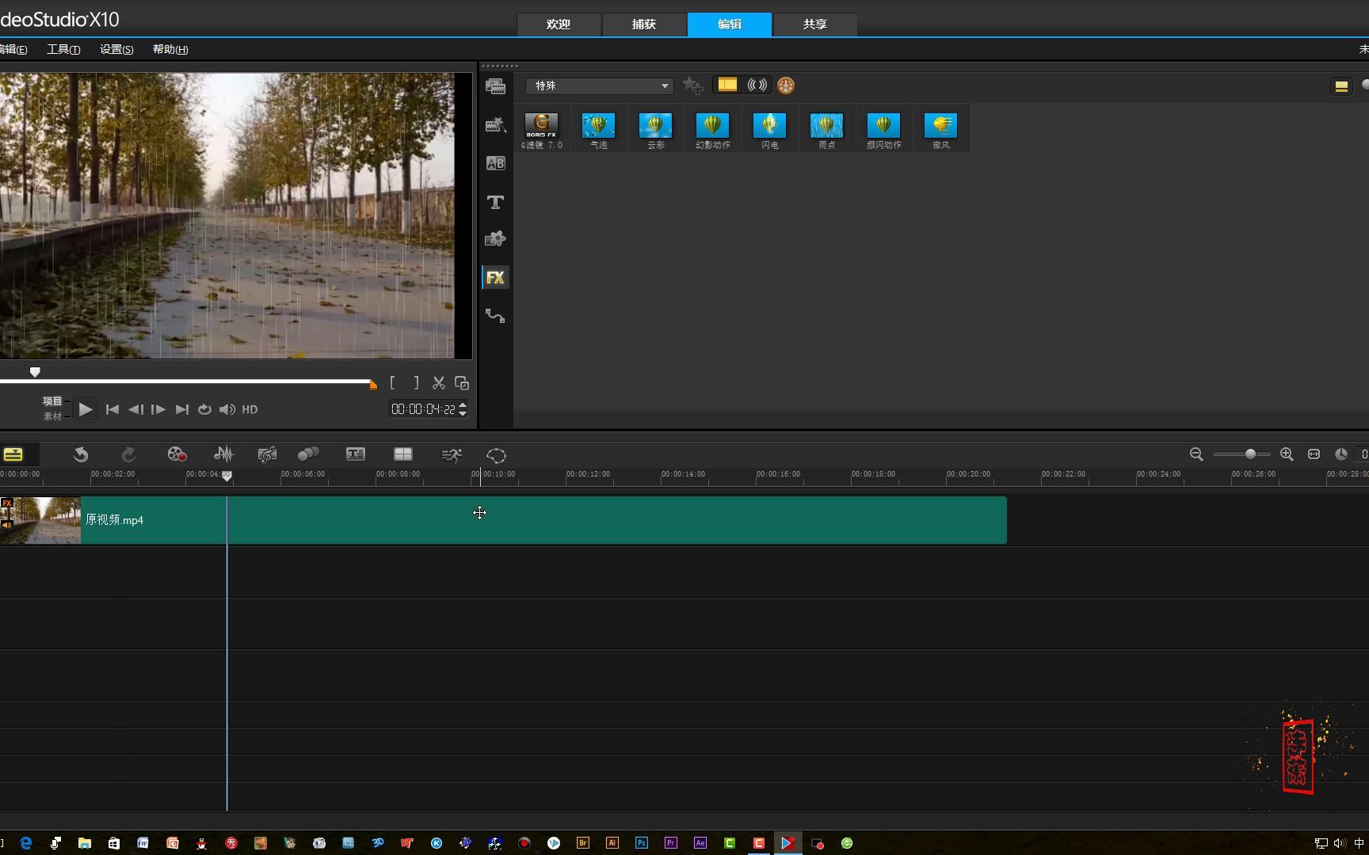Open the record/capture option reel icon
This screenshot has height=855, width=1369.
pos(177,454)
